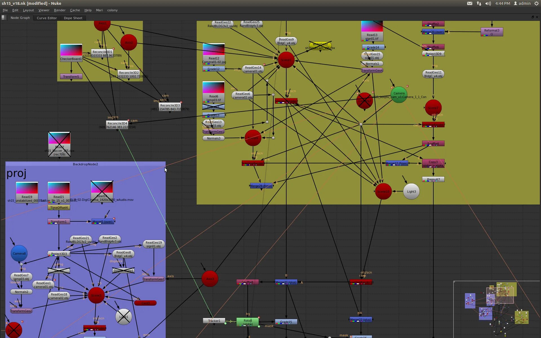Select the Axis2 red circle node
Screen dimensions: 541x338
pyautogui.click(x=129, y=43)
